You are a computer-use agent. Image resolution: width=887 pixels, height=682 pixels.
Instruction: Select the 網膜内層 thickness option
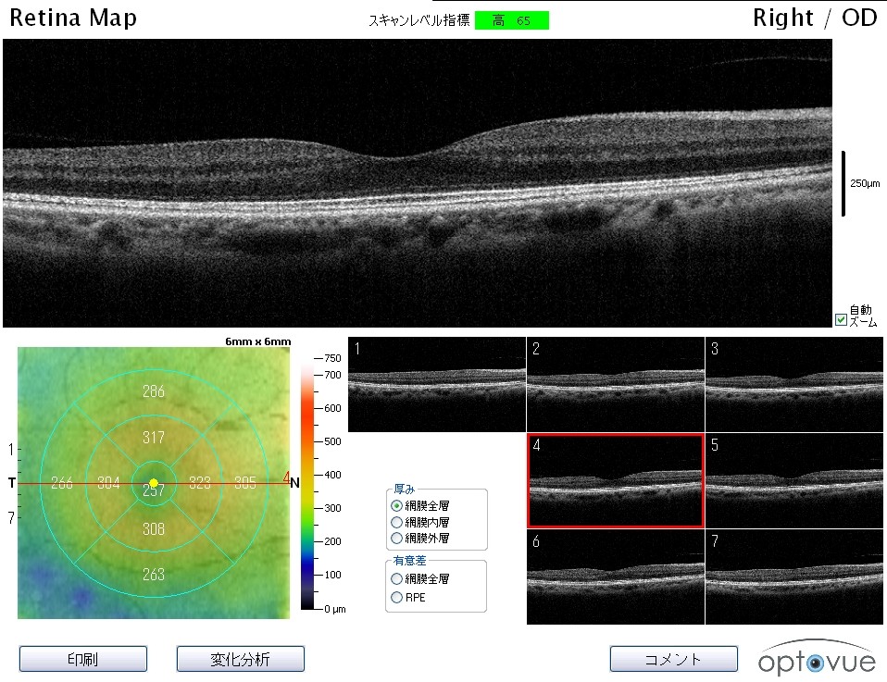click(397, 522)
